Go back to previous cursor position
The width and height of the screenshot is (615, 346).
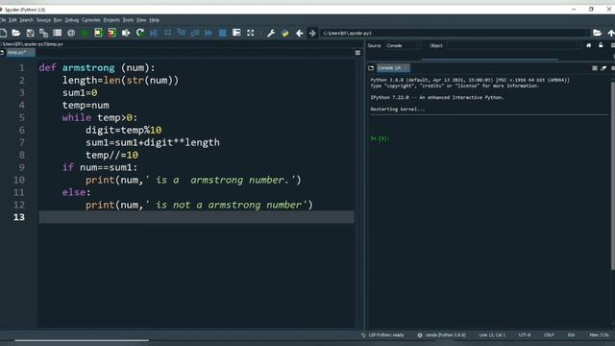click(x=299, y=33)
